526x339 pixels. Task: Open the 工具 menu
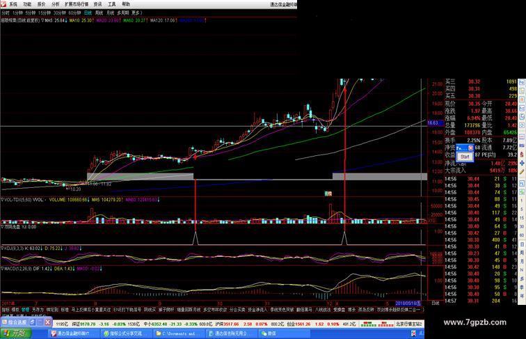click(x=112, y=4)
